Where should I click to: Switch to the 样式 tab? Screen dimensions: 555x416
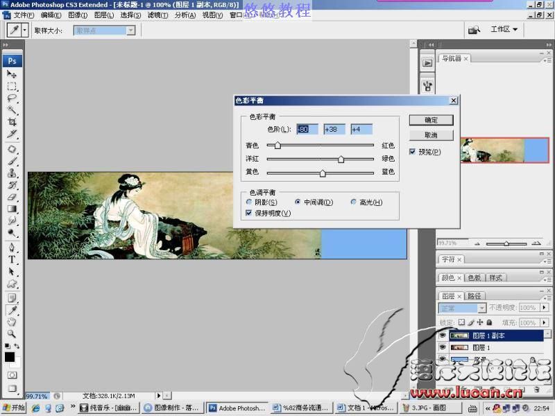495,278
